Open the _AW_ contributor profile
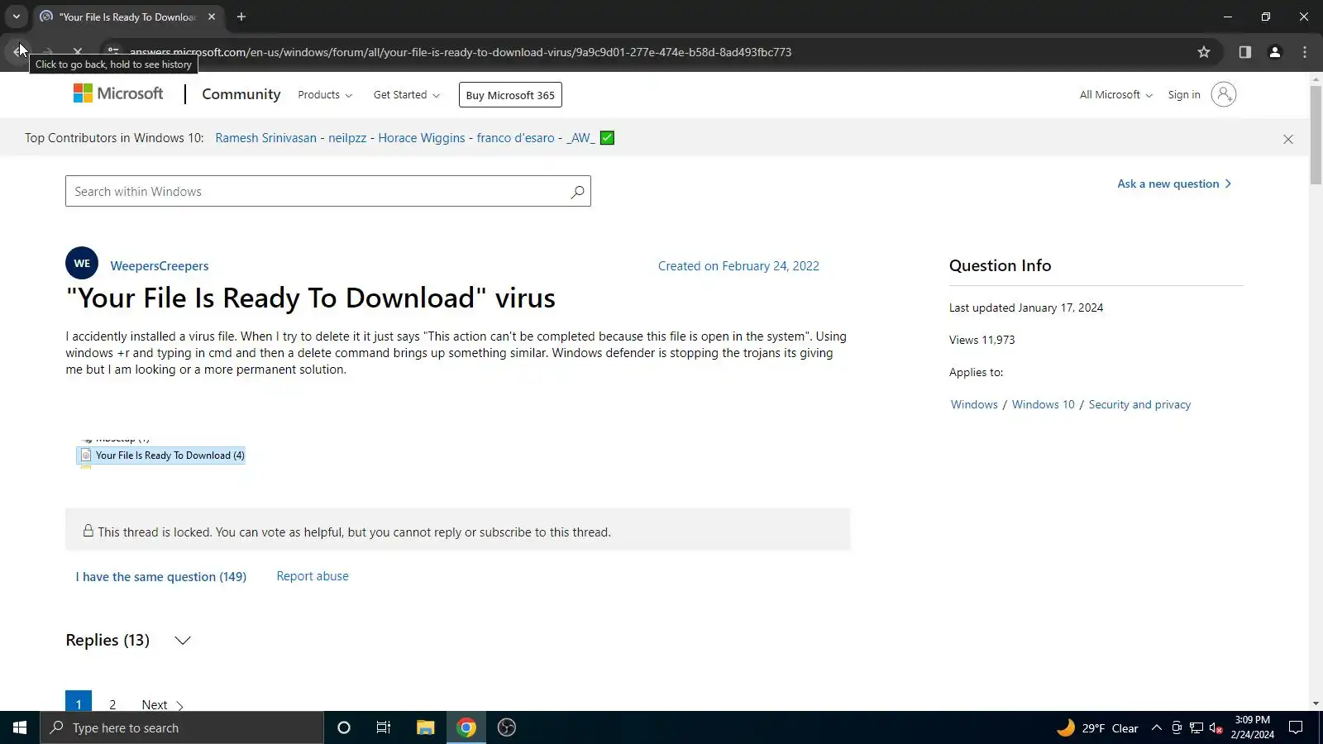The height and width of the screenshot is (744, 1323). pyautogui.click(x=580, y=138)
